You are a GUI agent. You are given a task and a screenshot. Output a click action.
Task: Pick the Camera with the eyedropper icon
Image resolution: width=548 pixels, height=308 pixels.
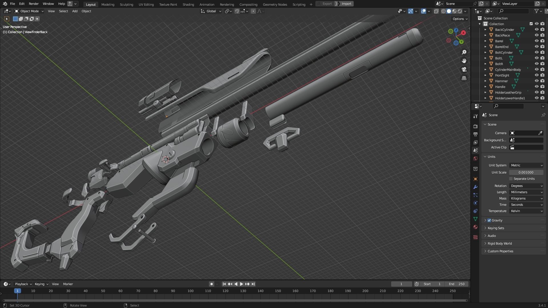(x=540, y=133)
